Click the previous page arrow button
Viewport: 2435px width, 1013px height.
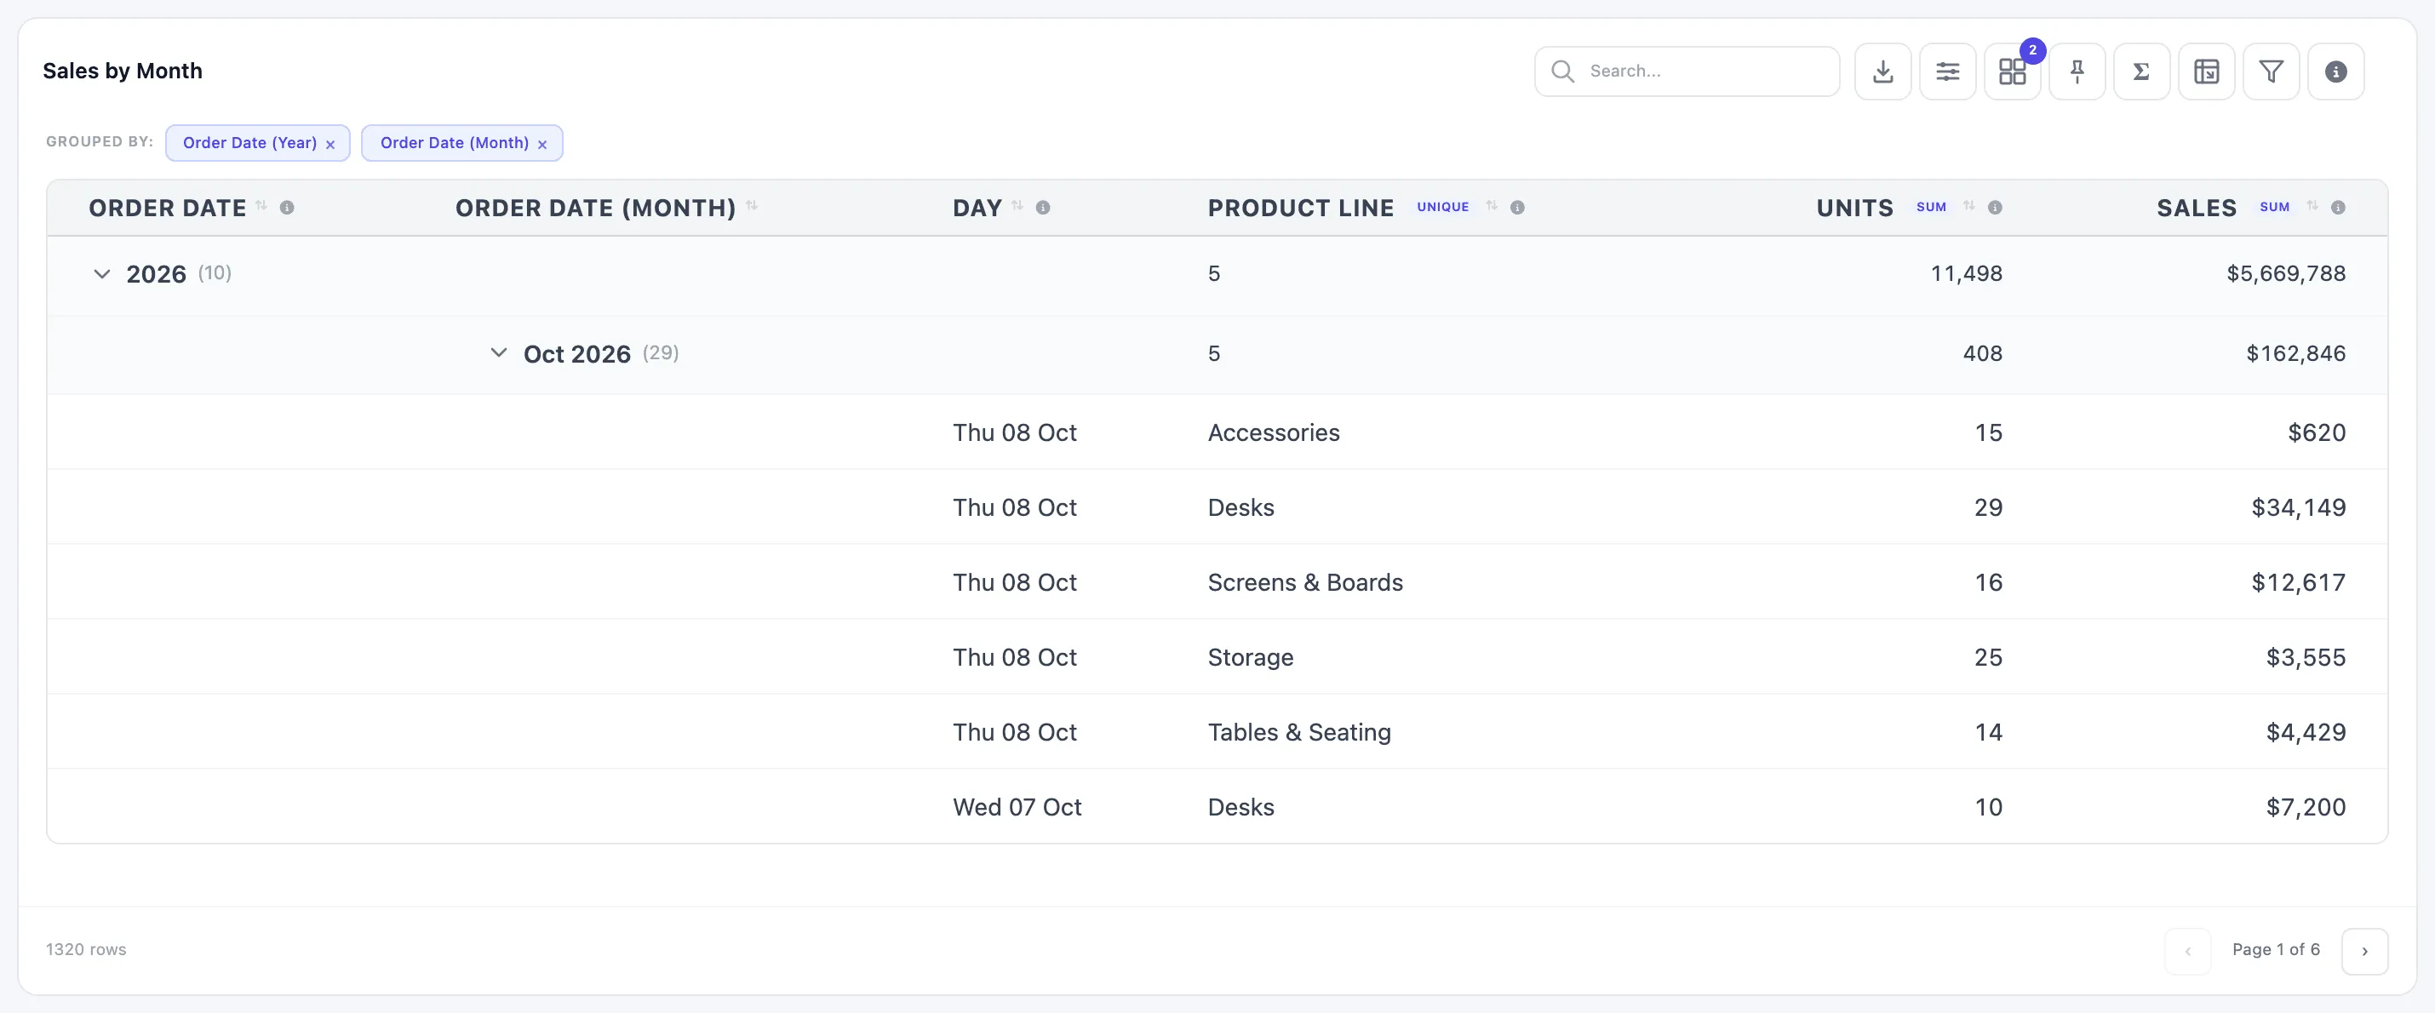(x=2187, y=951)
